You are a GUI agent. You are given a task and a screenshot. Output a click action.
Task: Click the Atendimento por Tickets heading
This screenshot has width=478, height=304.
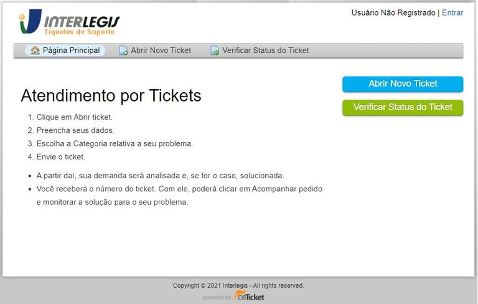[111, 95]
